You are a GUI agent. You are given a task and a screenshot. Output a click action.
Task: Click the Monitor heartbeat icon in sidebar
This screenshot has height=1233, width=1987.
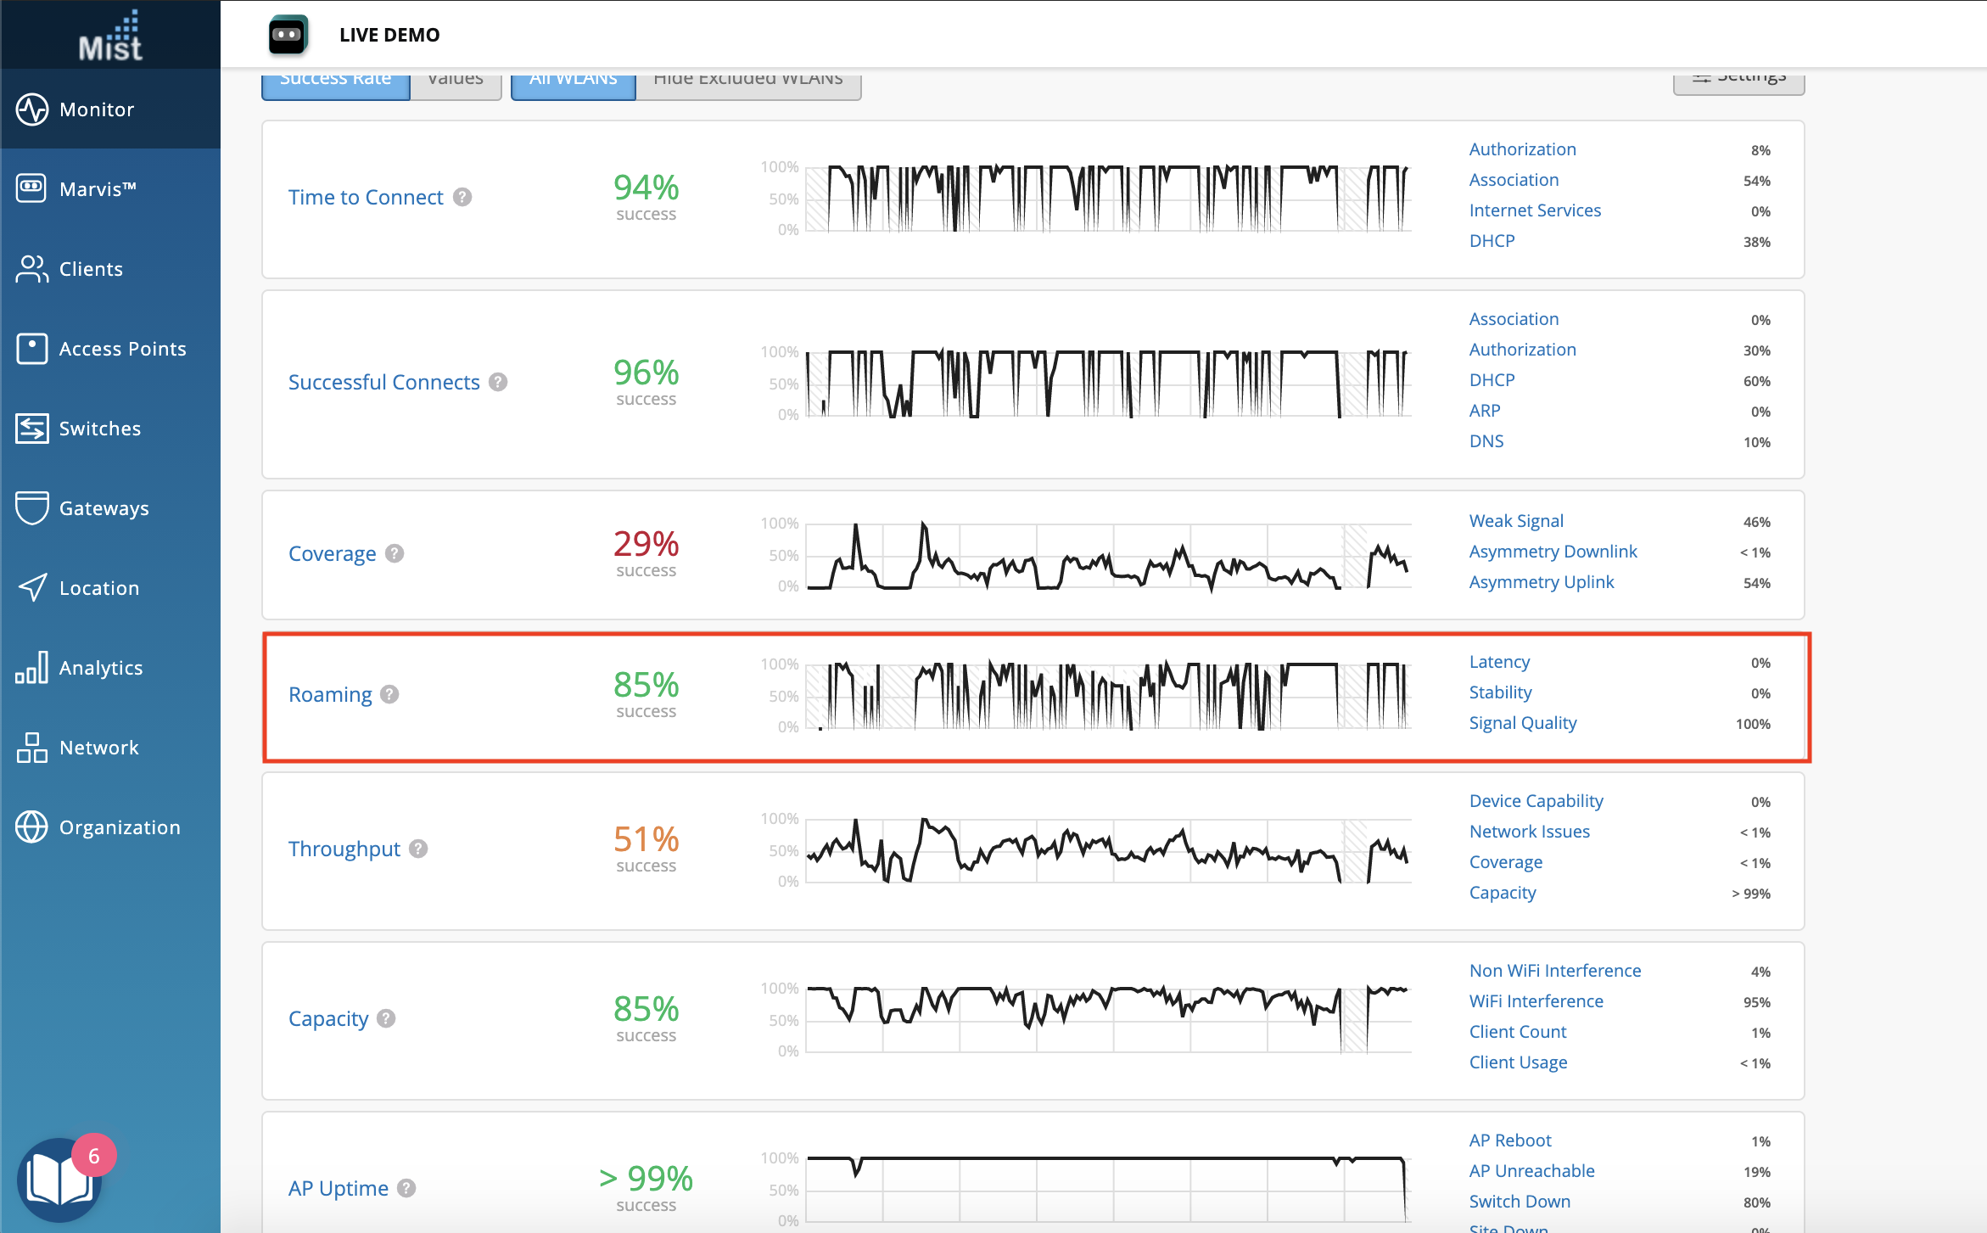pos(31,109)
